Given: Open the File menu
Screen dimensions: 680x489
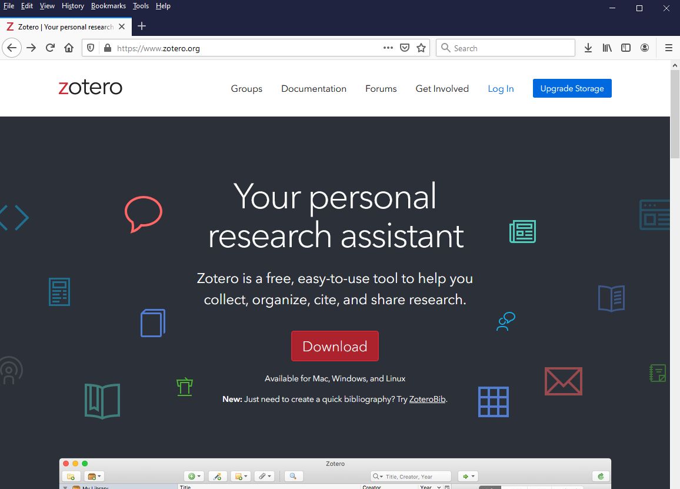Looking at the screenshot, I should pos(9,6).
